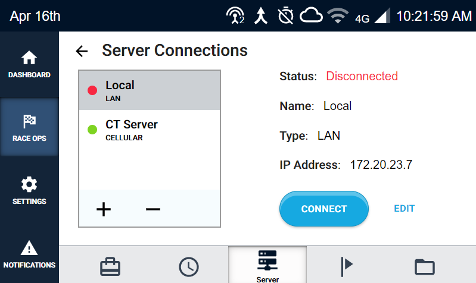Screen dimensions: 476x283
Task: Tap the antenna signal status icon
Action: click(235, 15)
